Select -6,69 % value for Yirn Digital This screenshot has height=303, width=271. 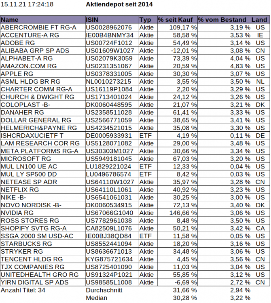pyautogui.click(x=177, y=282)
